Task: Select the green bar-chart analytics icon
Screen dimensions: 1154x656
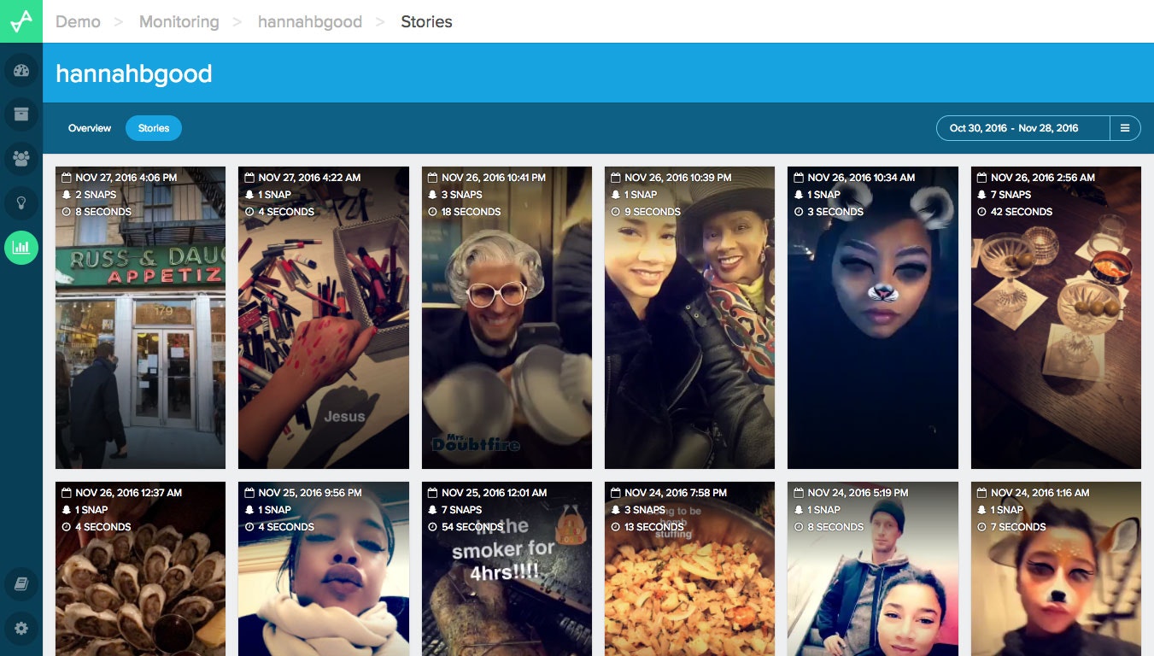Action: pos(21,248)
